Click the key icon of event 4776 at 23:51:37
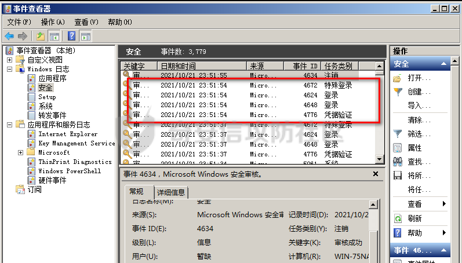The width and height of the screenshot is (462, 263). coord(127,154)
